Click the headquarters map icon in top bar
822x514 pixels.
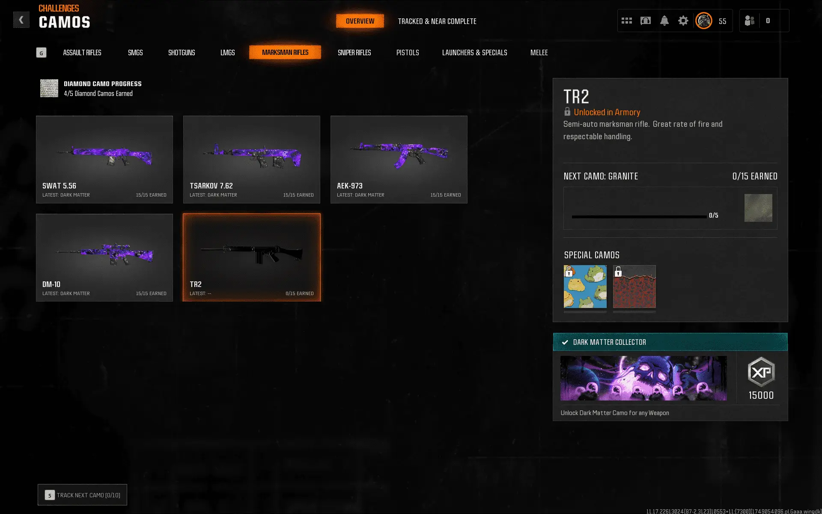[645, 21]
